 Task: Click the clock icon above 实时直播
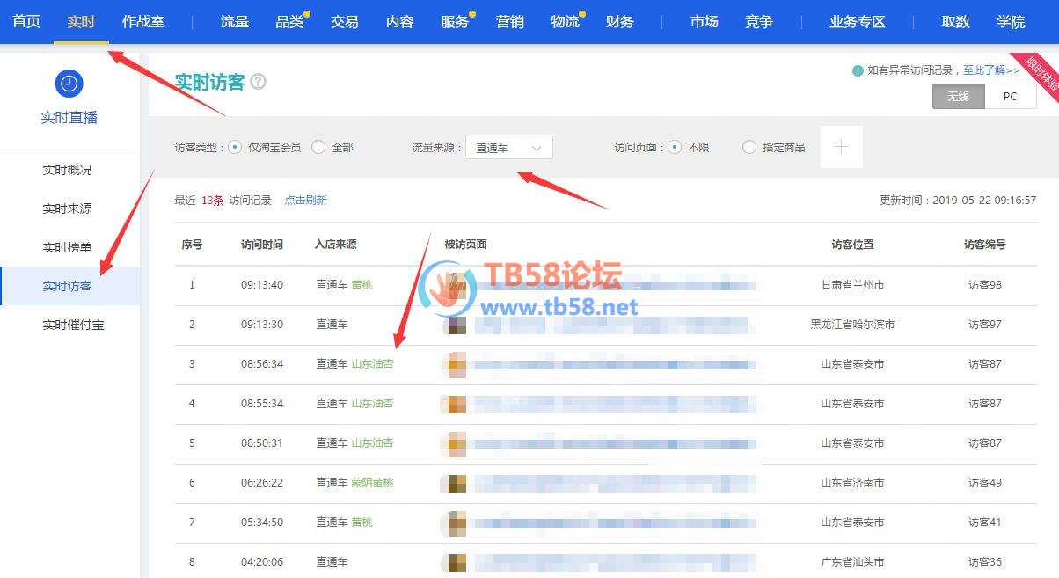coord(69,84)
